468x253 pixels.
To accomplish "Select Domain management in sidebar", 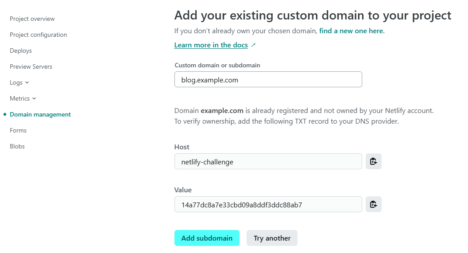I will pyautogui.click(x=40, y=114).
